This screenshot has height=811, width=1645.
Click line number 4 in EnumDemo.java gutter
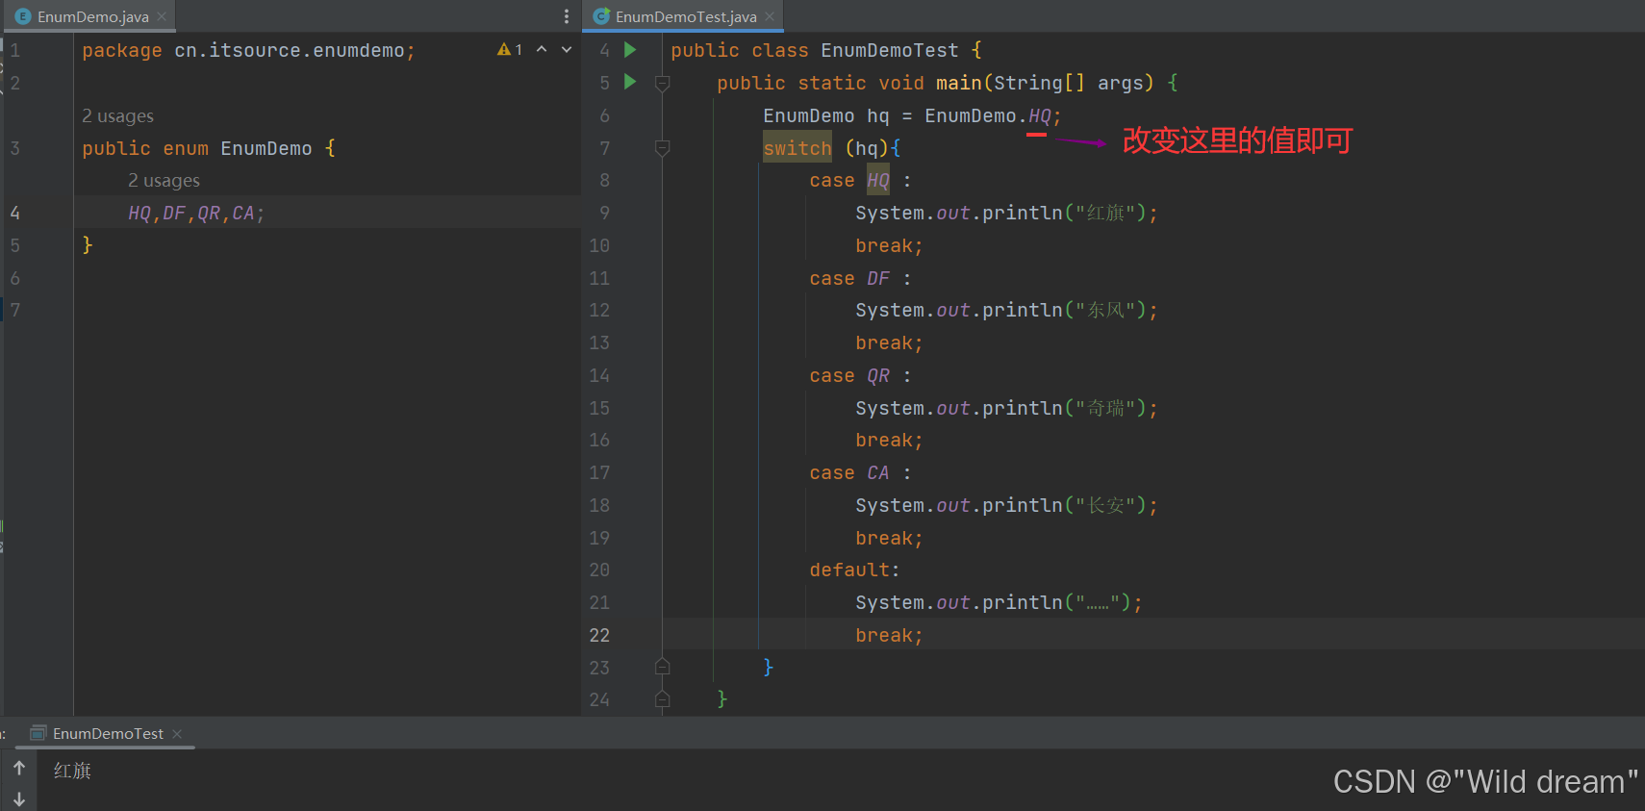(14, 213)
